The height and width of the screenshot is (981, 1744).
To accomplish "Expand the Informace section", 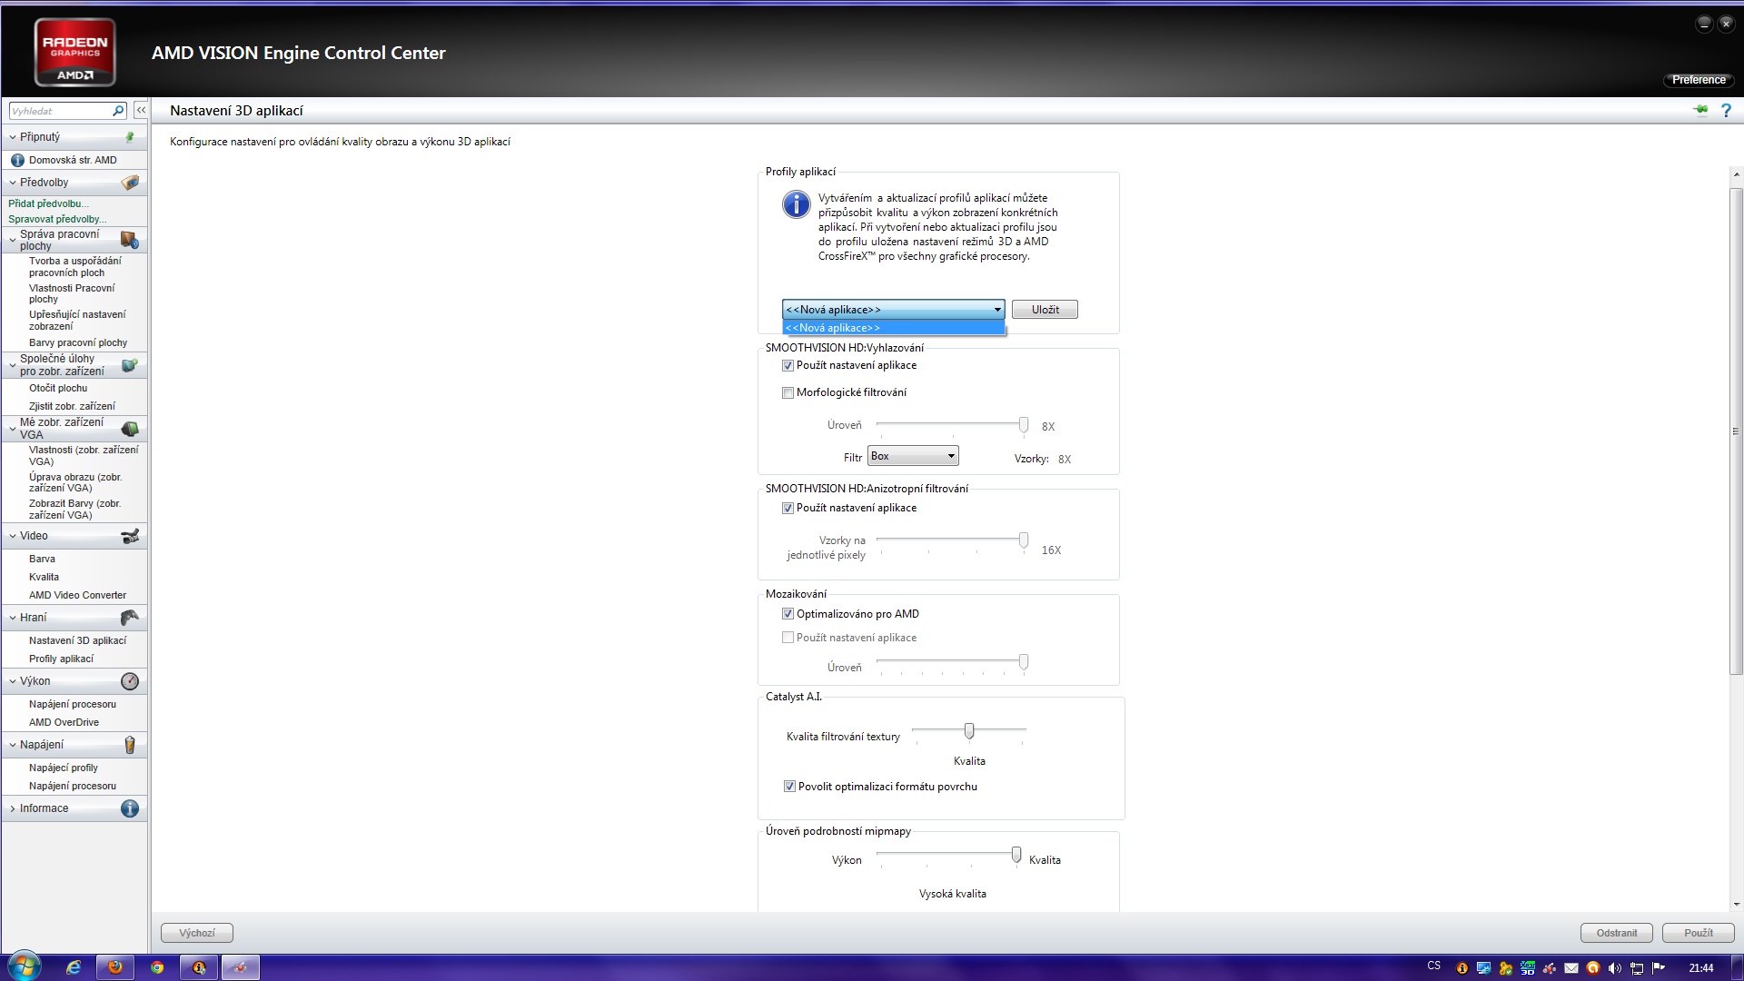I will [13, 808].
